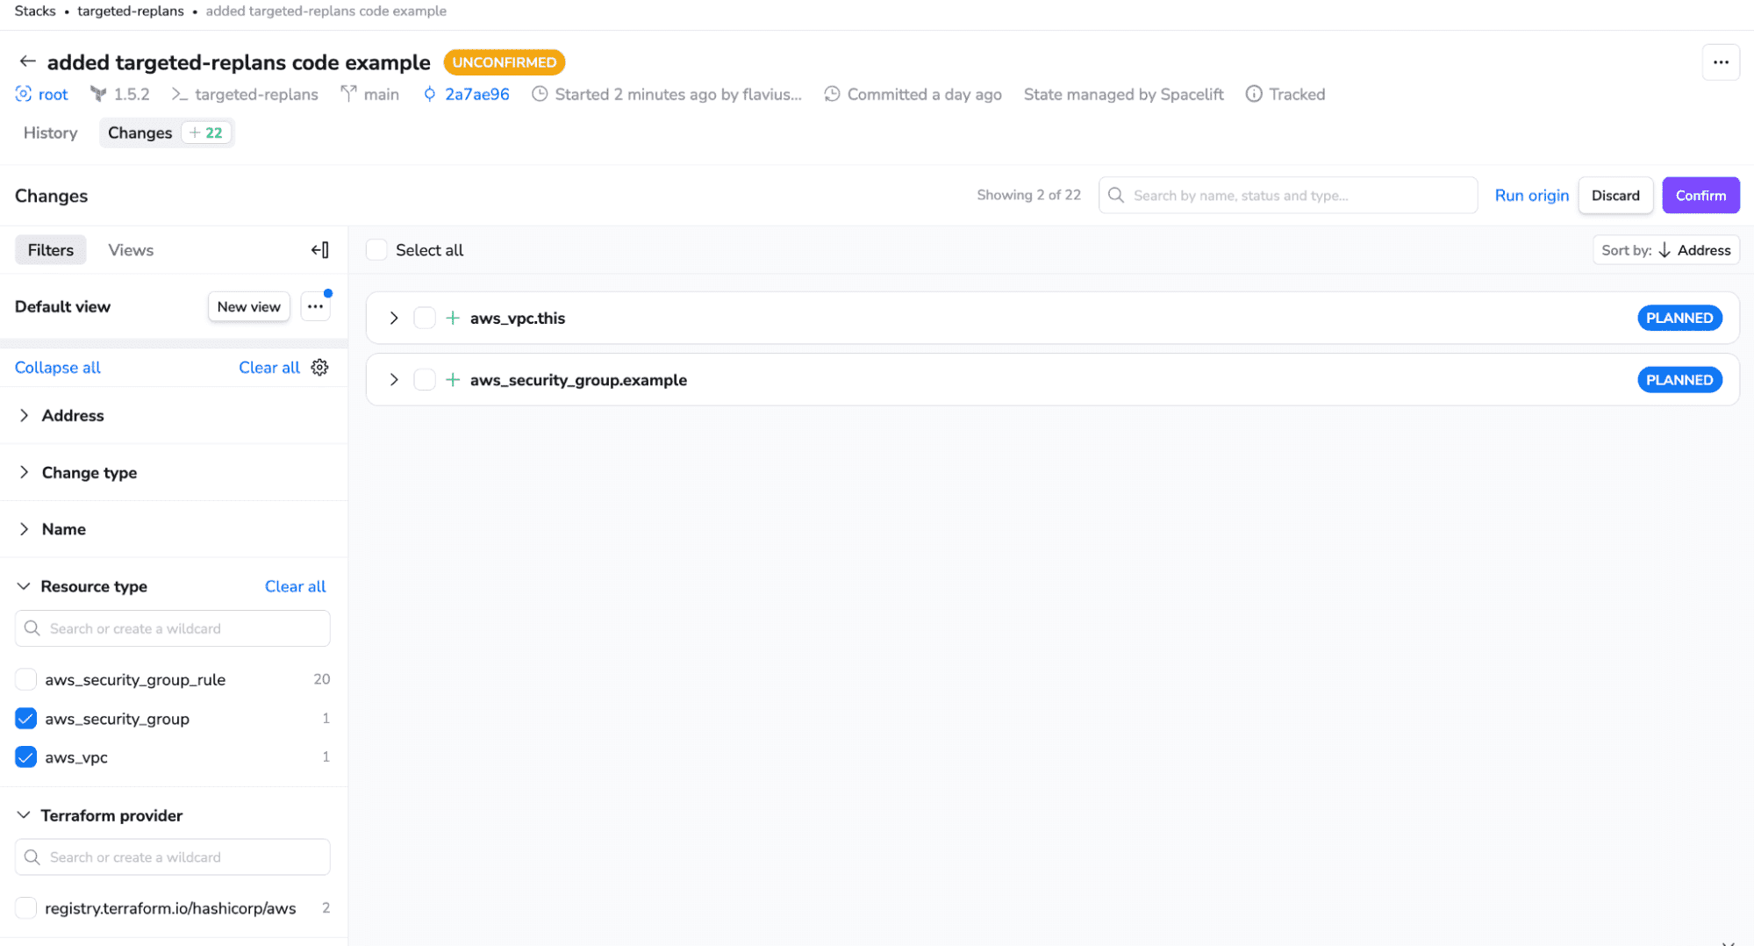Tick the Select all checkbox

point(376,250)
